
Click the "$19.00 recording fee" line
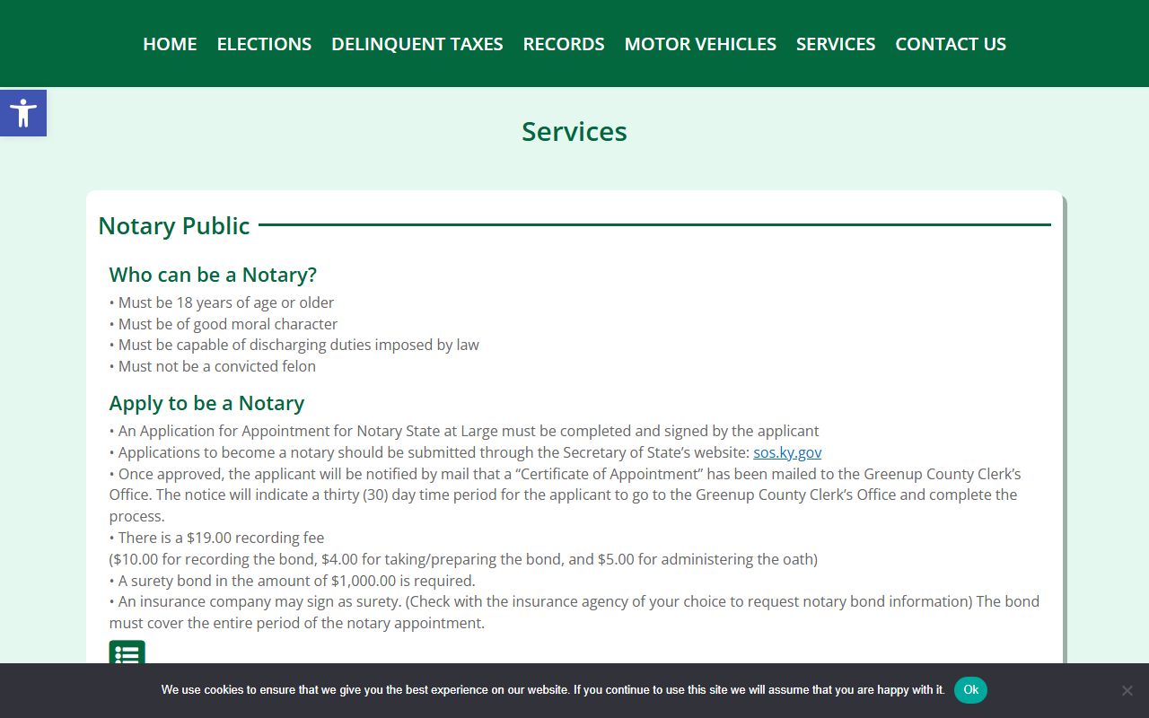217,538
